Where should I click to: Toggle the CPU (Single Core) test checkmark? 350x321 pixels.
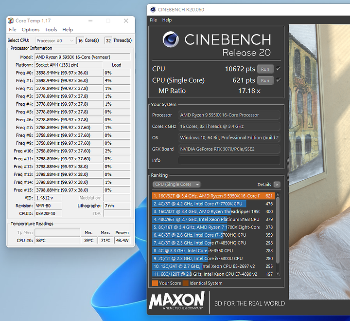point(278,80)
